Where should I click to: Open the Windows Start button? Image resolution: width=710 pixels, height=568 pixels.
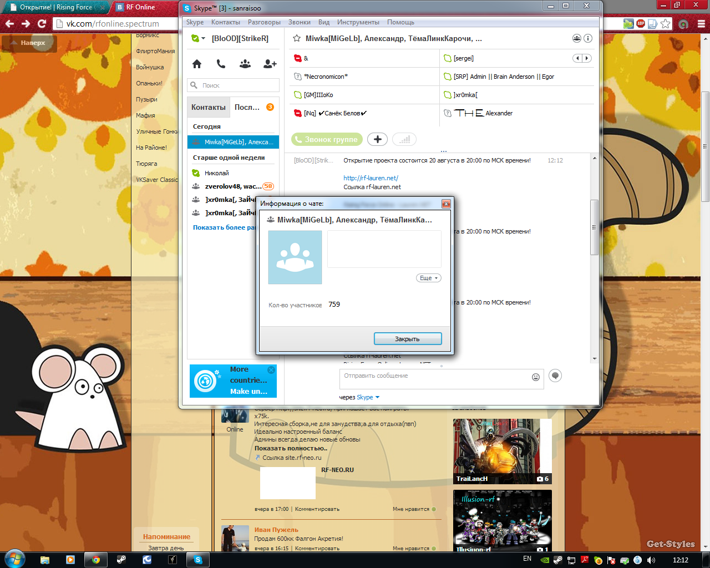pyautogui.click(x=14, y=559)
